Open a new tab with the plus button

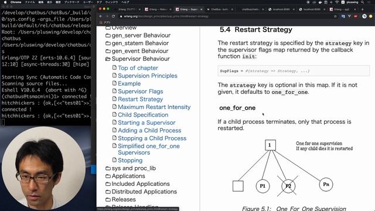pos(362,9)
